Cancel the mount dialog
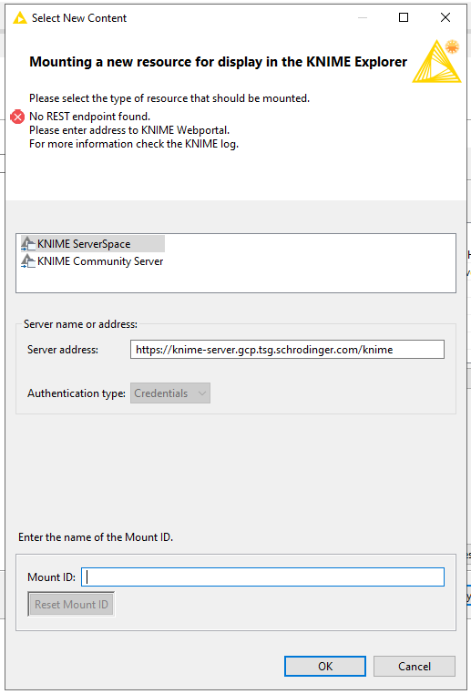Screen dimensions: 471x694 [415, 666]
